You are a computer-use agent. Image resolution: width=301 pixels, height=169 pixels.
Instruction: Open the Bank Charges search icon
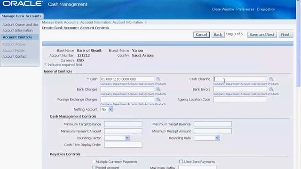158,89
